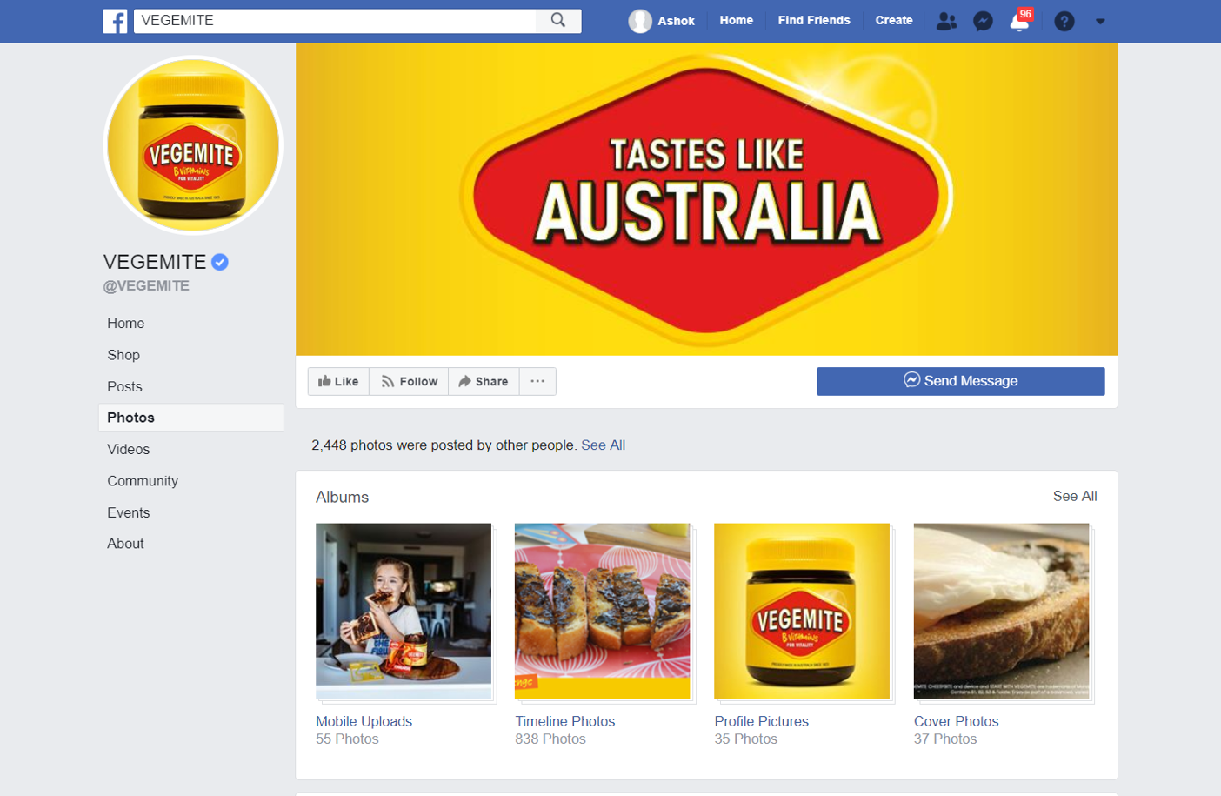This screenshot has height=796, width=1221.
Task: Go to Home in the top bar
Action: pyautogui.click(x=736, y=20)
